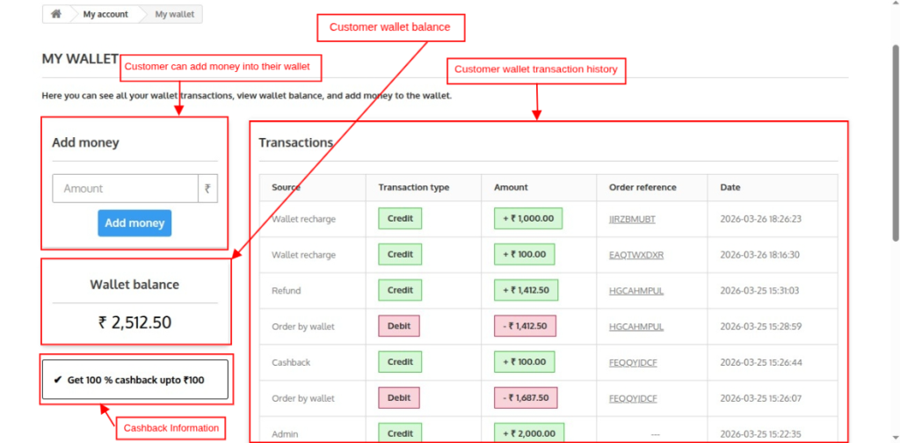The width and height of the screenshot is (900, 443).
Task: Click the Get 100 % cashback banner text
Action: click(x=135, y=381)
